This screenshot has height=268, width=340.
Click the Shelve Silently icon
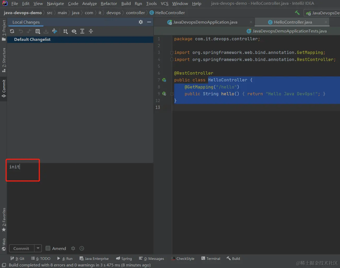click(x=46, y=31)
